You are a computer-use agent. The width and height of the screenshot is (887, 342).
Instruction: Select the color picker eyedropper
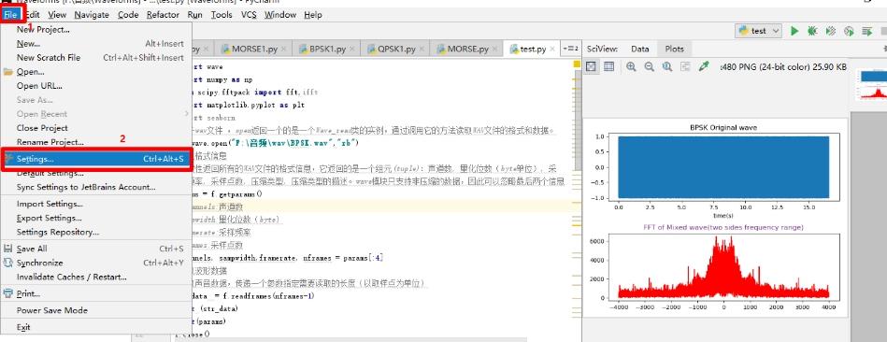click(x=704, y=66)
